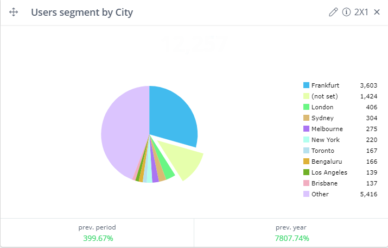Toggle the (not set) legend swatch
The height and width of the screenshot is (248, 388).
(x=306, y=96)
